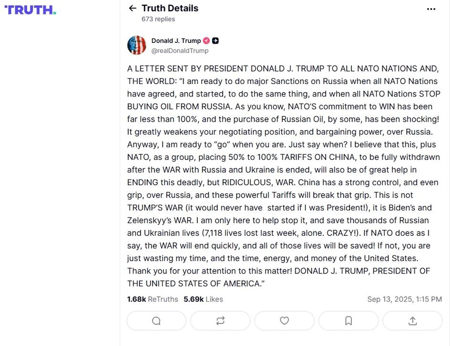452x346 pixels.
Task: Click the back arrow beside Truth Details
Action: coord(133,8)
